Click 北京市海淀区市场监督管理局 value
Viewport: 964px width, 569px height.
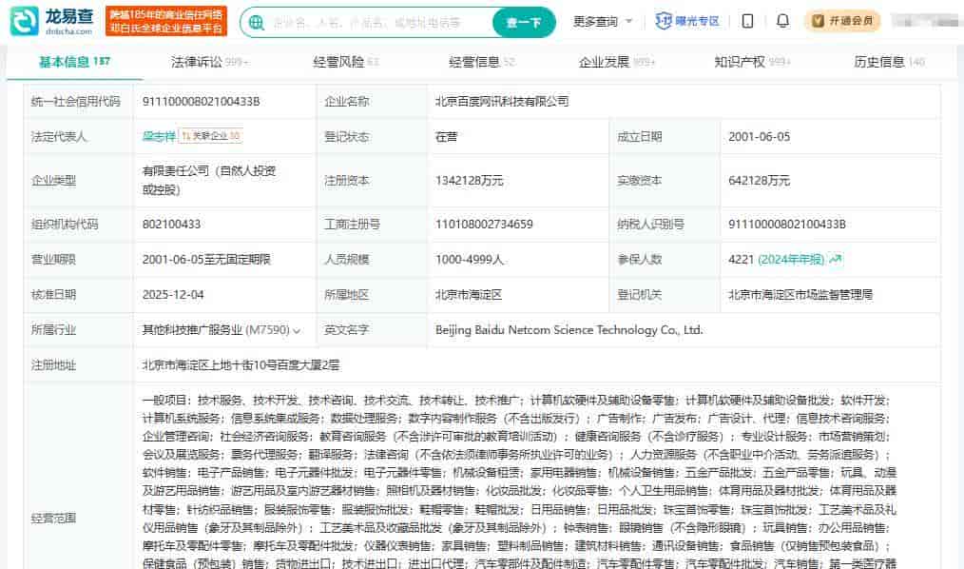tap(800, 295)
